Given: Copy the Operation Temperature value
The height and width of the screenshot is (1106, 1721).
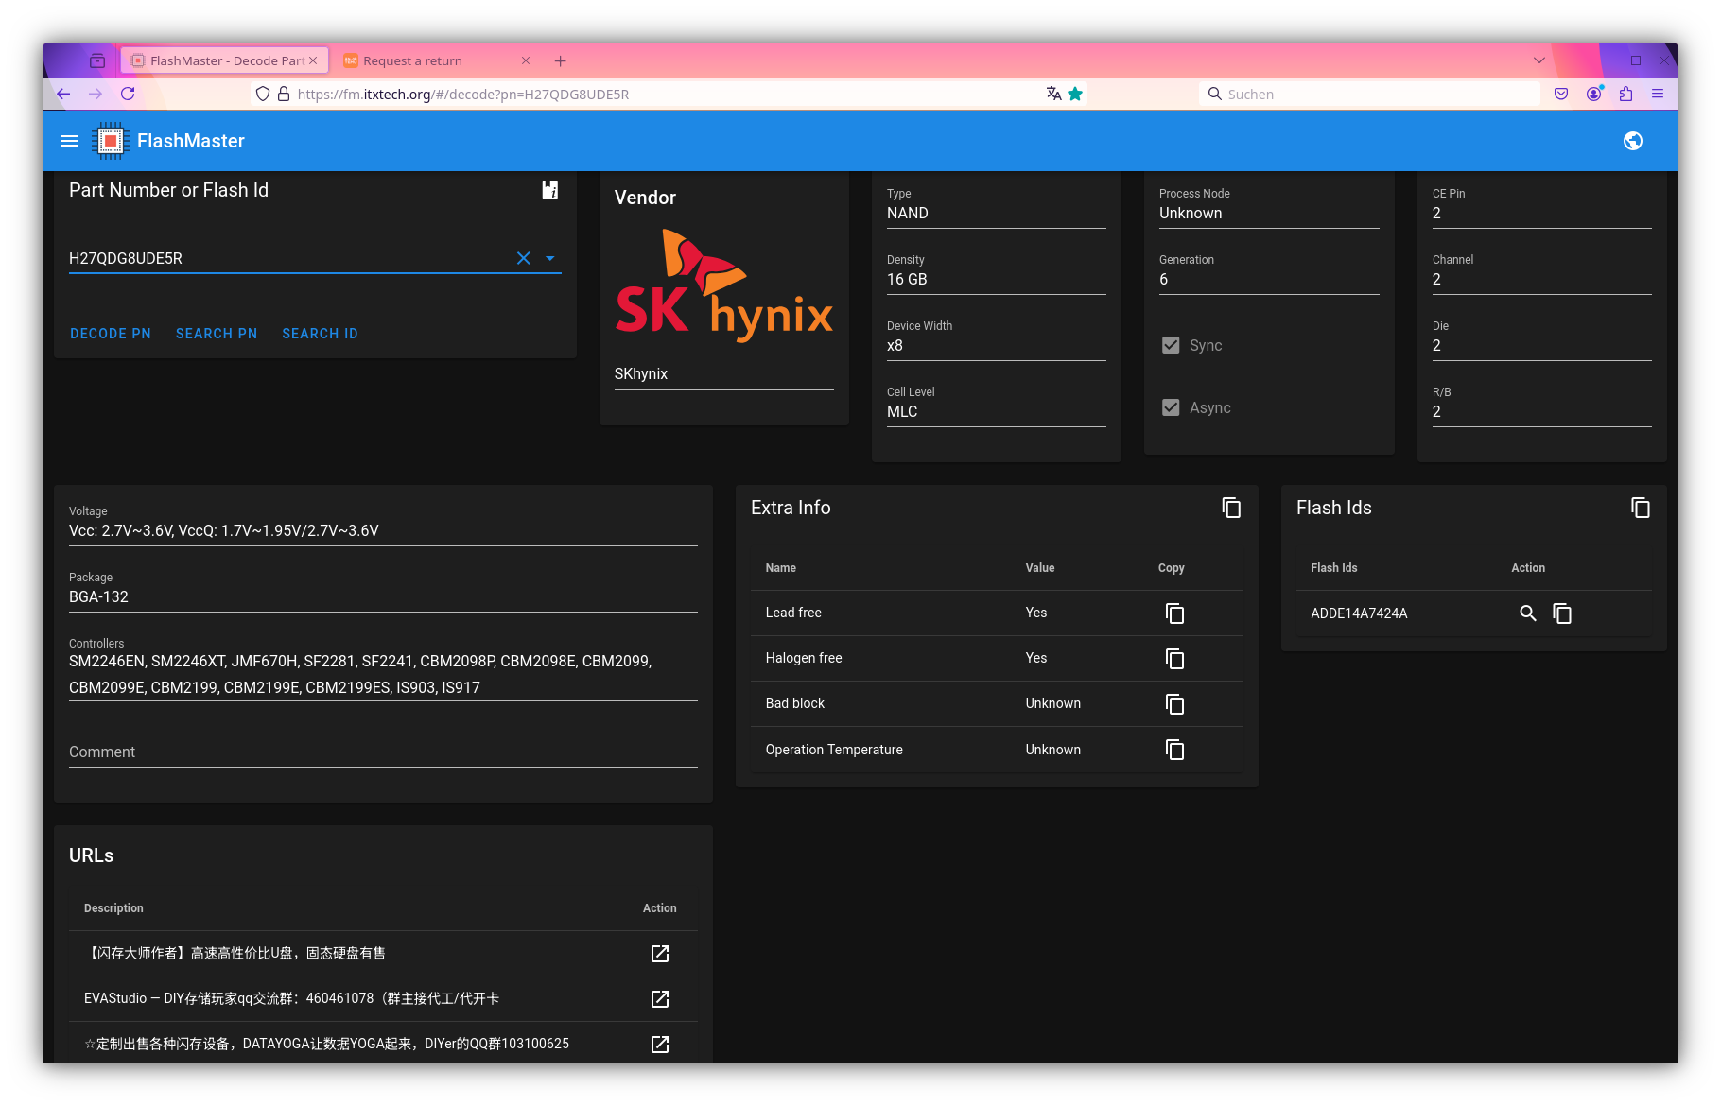Looking at the screenshot, I should [x=1174, y=750].
